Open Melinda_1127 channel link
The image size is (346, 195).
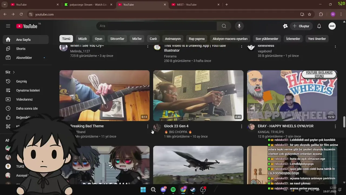point(80,51)
